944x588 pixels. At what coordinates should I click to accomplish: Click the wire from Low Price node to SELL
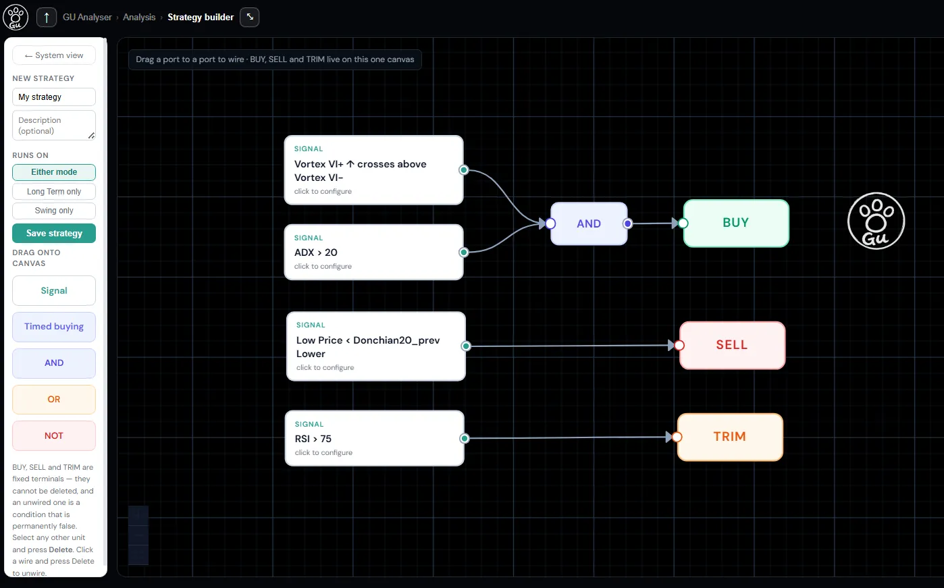[x=571, y=346]
